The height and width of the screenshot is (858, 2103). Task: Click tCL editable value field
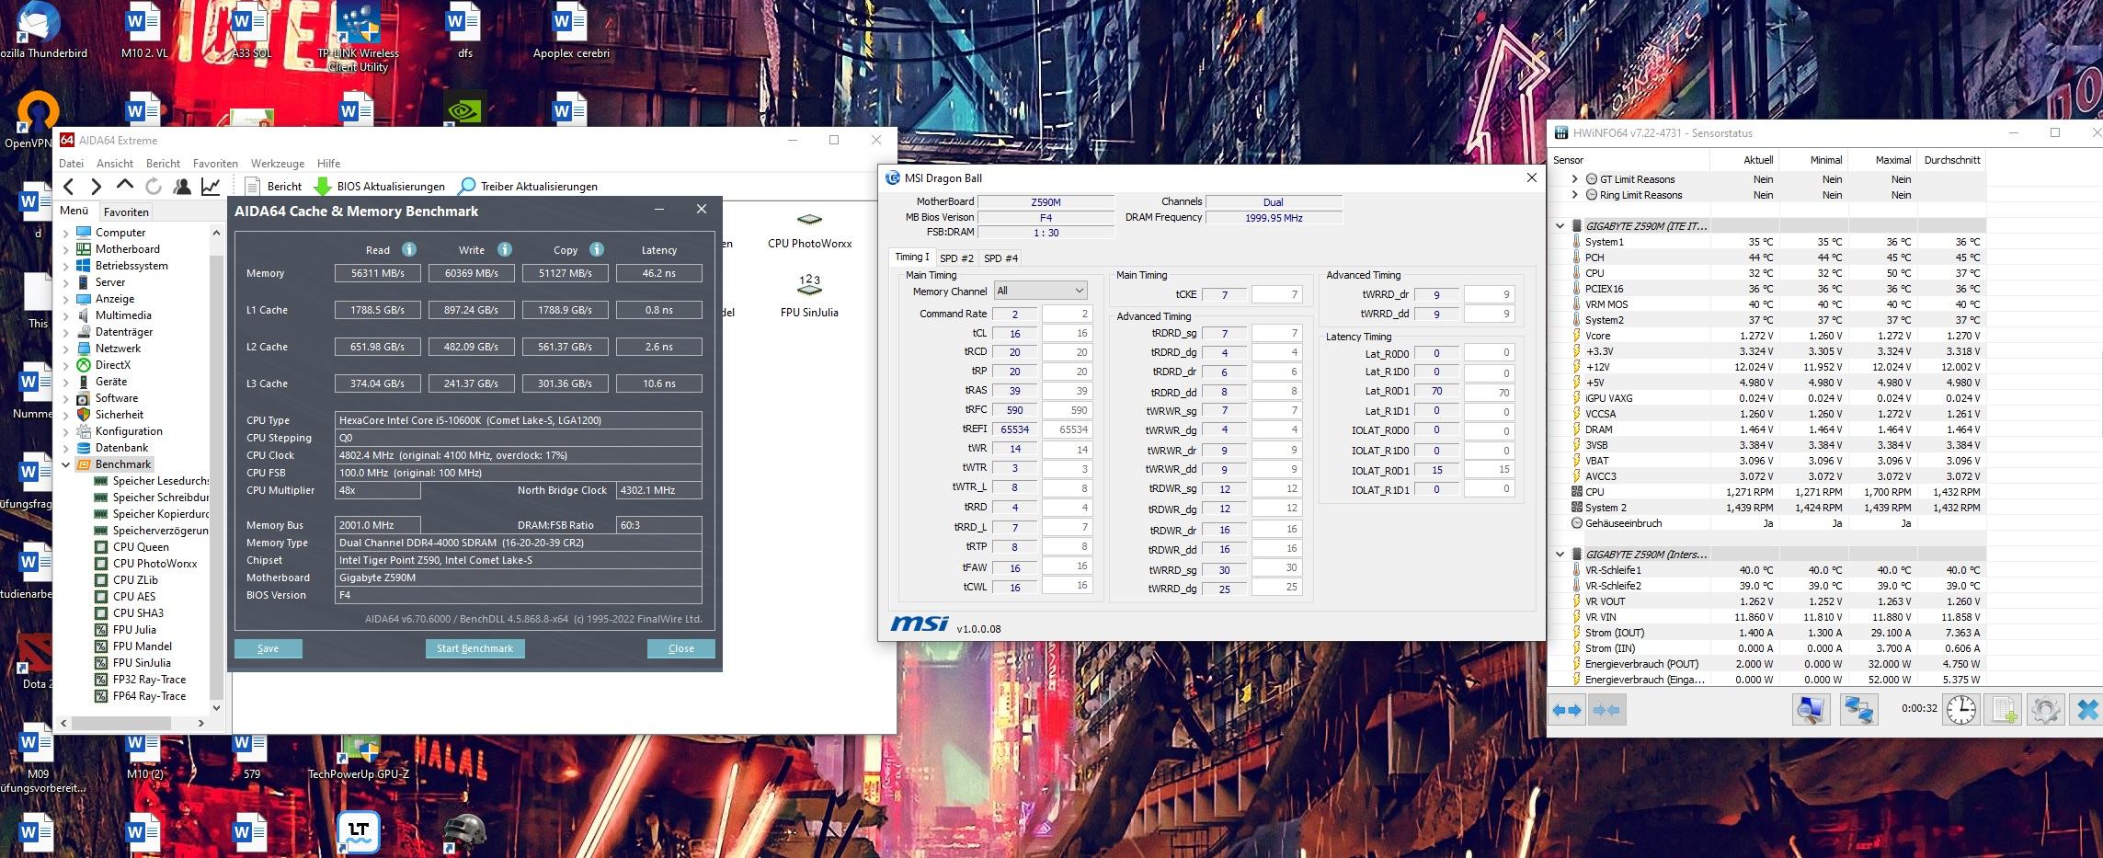click(x=1068, y=334)
